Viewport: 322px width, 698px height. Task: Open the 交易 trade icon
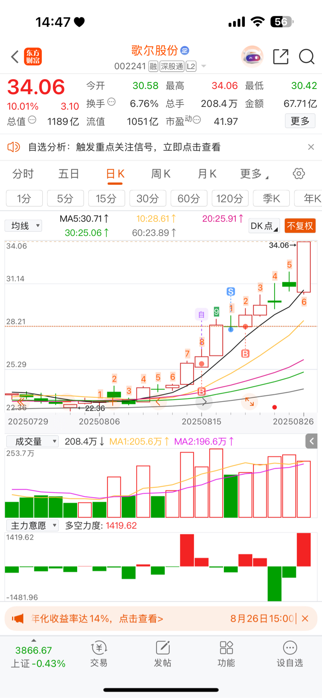[x=99, y=654]
